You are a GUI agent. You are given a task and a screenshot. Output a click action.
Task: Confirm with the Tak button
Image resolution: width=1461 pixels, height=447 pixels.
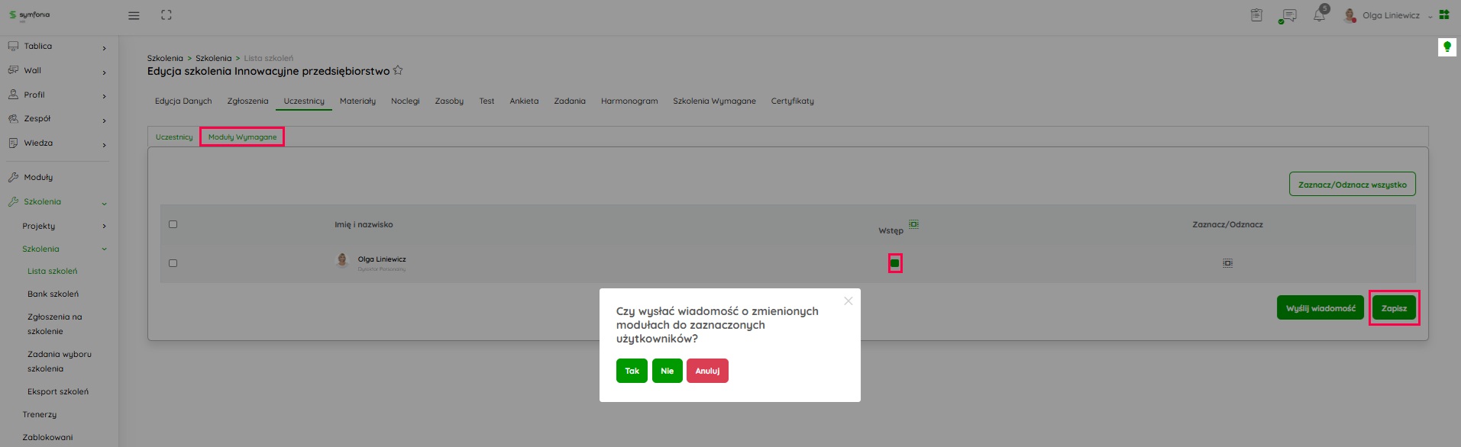(632, 371)
